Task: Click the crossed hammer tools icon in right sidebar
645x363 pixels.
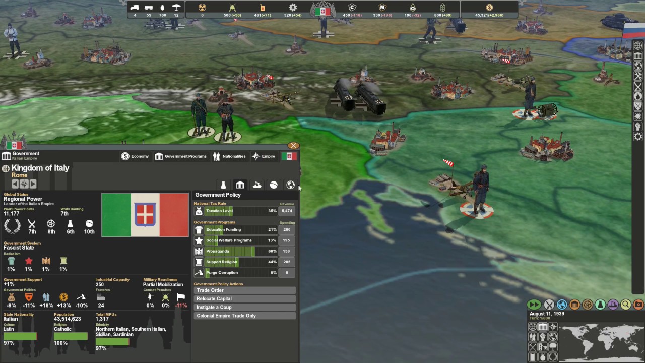Action: tap(638, 76)
